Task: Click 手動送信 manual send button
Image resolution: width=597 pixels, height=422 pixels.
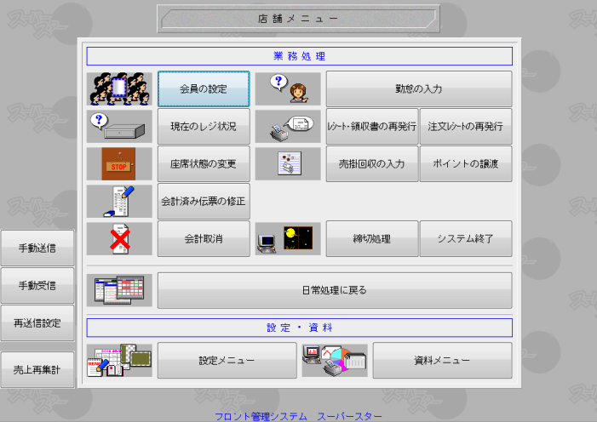Action: [x=37, y=248]
